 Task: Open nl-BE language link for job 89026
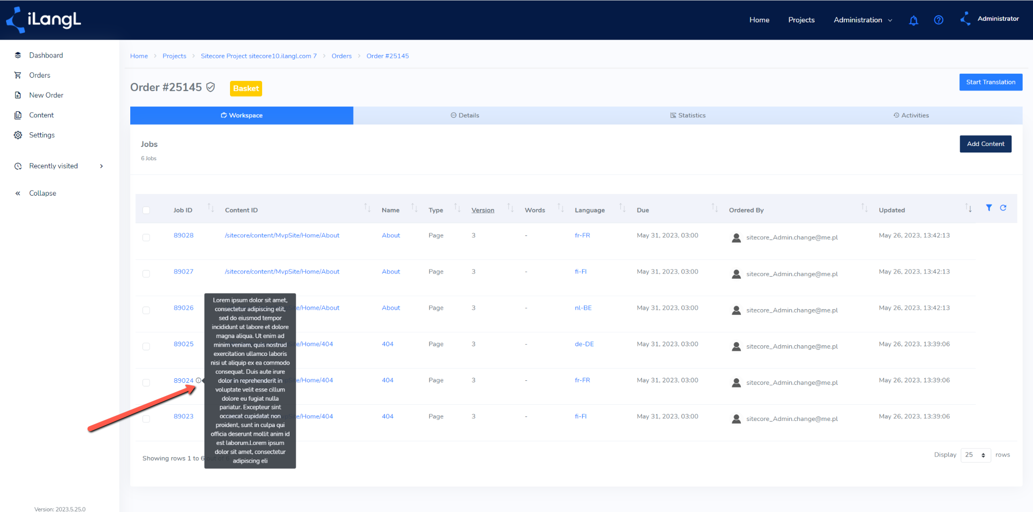pyautogui.click(x=583, y=308)
